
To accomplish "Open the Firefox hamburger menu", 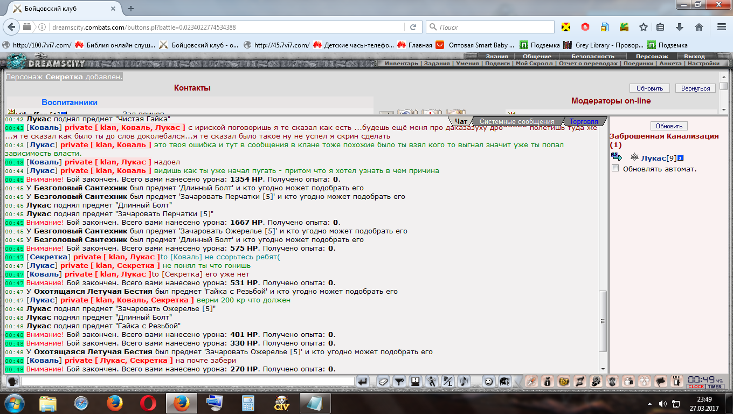I will 721,27.
